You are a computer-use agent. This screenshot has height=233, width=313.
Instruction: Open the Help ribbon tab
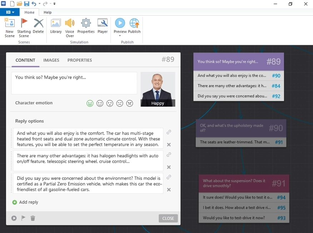(48, 12)
